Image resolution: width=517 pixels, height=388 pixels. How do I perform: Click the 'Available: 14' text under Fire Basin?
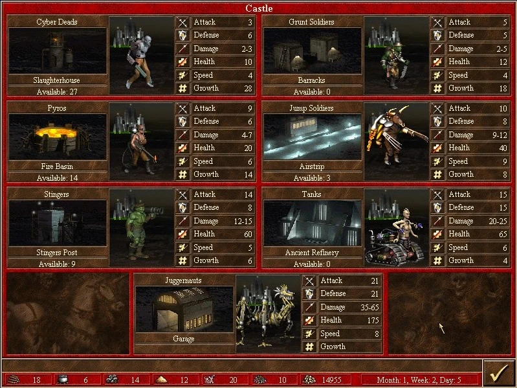(x=57, y=178)
